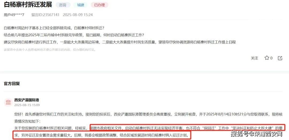Click the government building avatar icon

tap(8, 102)
